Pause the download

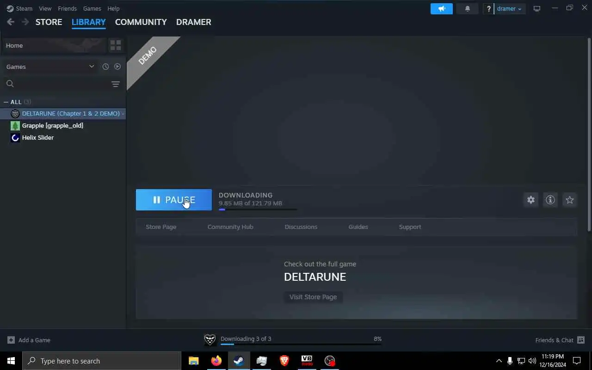coord(174,200)
